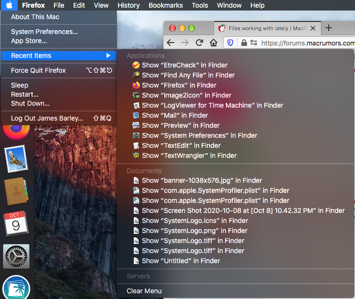
Task: Open the Apple menu icon
Action: pos(9,5)
